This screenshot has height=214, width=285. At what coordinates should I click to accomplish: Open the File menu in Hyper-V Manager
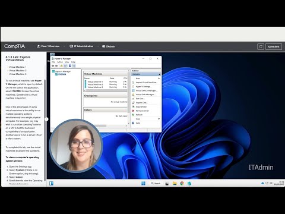(53, 62)
